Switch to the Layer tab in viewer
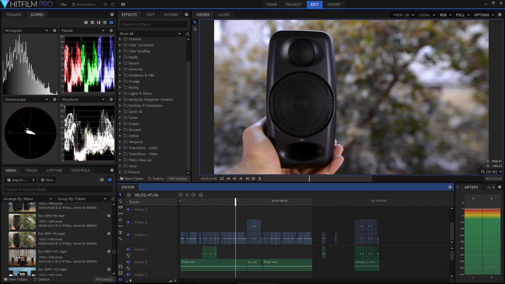The width and height of the screenshot is (505, 284). tap(224, 15)
